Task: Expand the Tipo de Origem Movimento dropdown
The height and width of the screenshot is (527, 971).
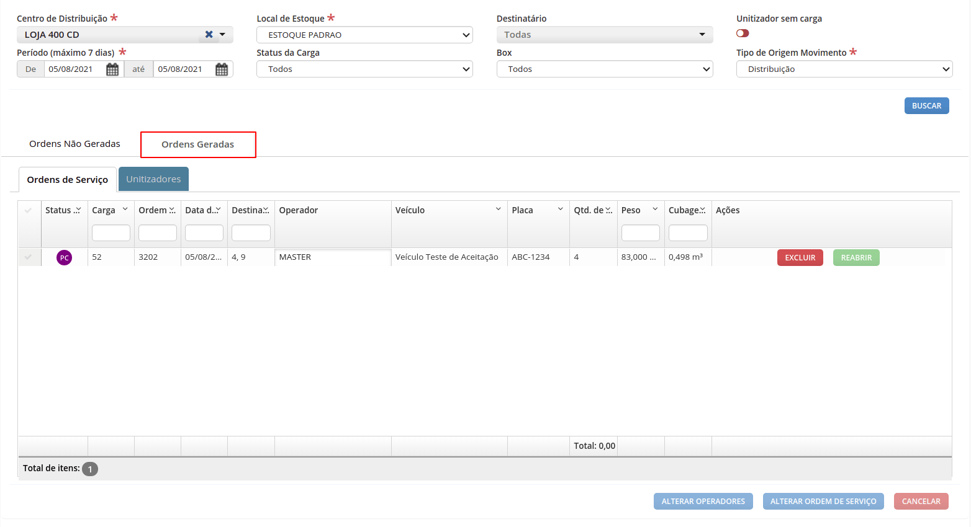Action: 844,69
